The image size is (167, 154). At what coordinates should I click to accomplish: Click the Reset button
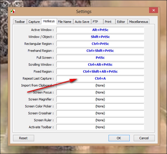pos(24,138)
